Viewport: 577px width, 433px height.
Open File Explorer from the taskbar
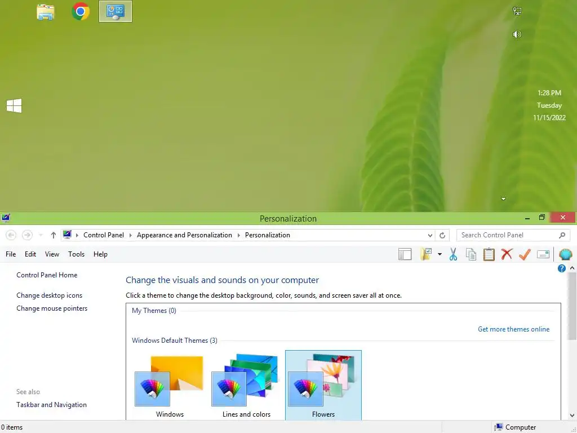pyautogui.click(x=46, y=12)
